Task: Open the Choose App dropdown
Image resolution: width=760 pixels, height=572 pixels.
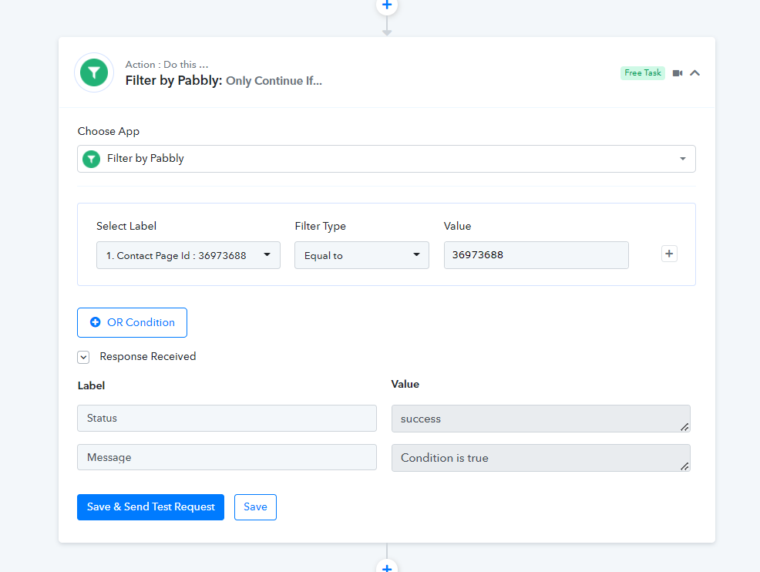Action: tap(386, 159)
